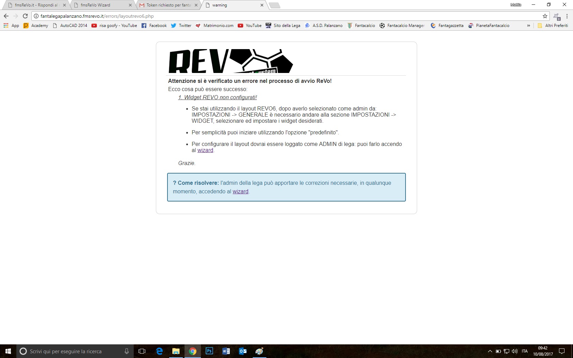Show hidden system tray icons
Image resolution: width=573 pixels, height=358 pixels.
(490, 351)
